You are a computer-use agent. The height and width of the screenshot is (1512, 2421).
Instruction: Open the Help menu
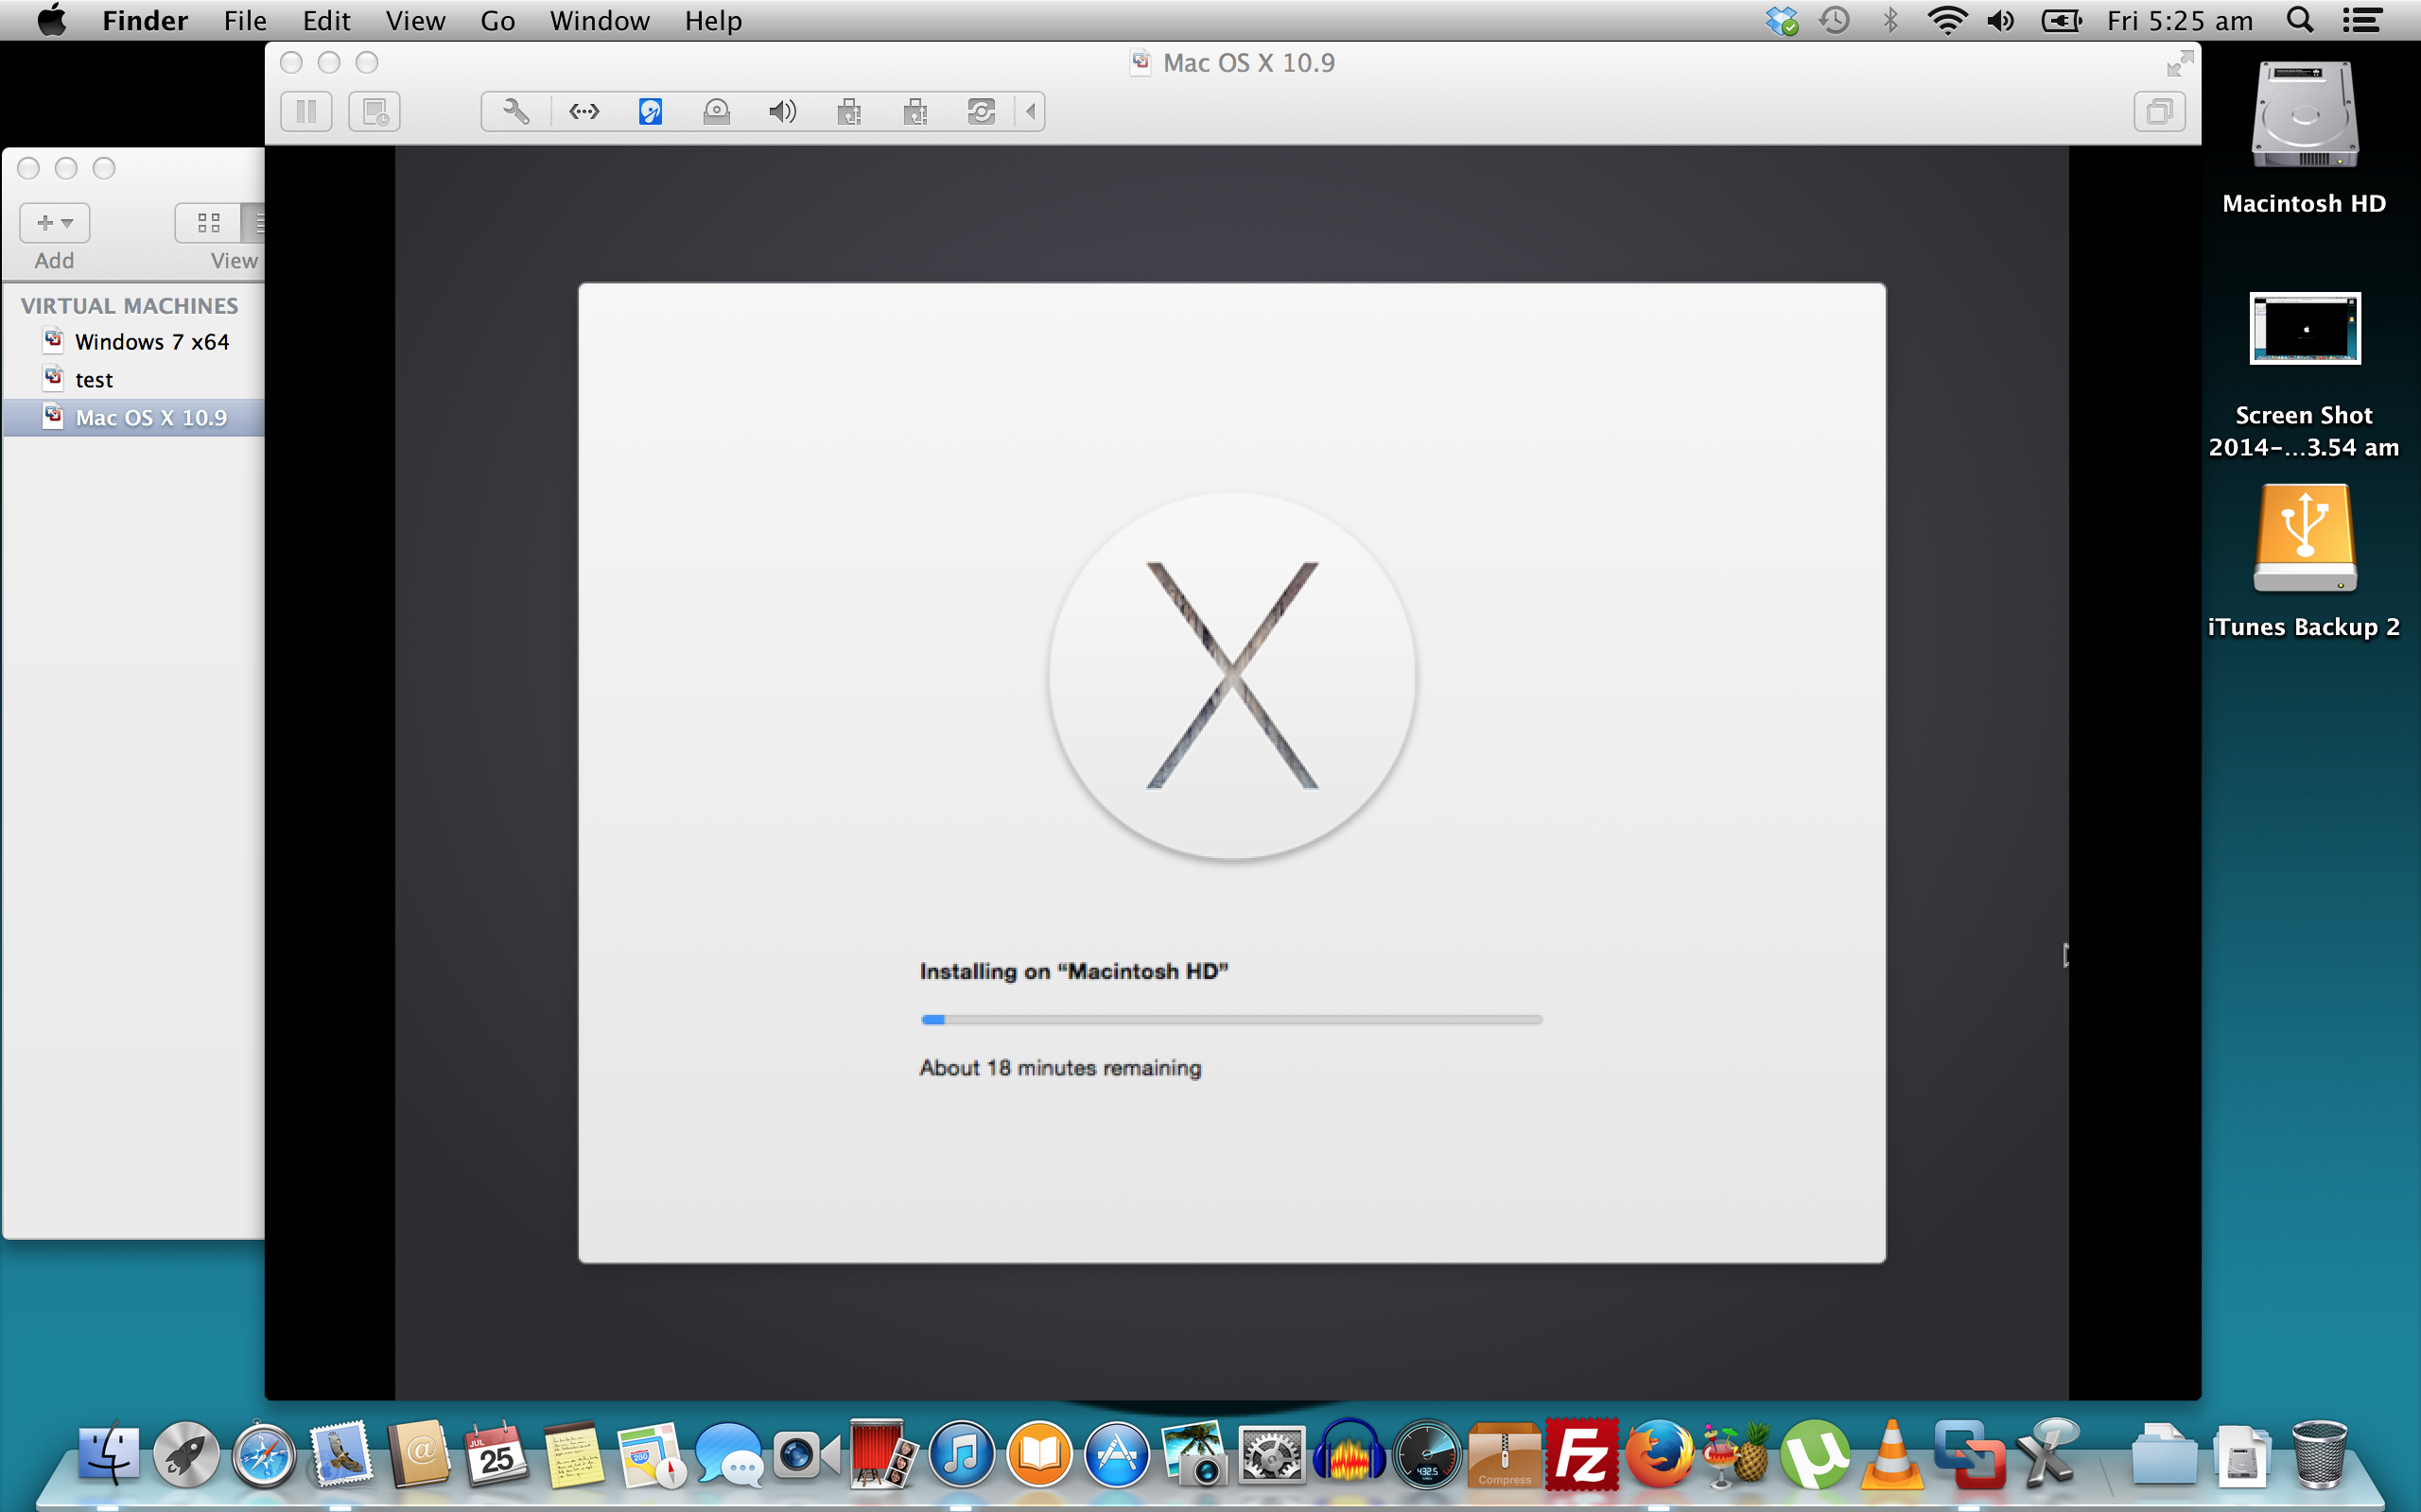click(x=713, y=20)
